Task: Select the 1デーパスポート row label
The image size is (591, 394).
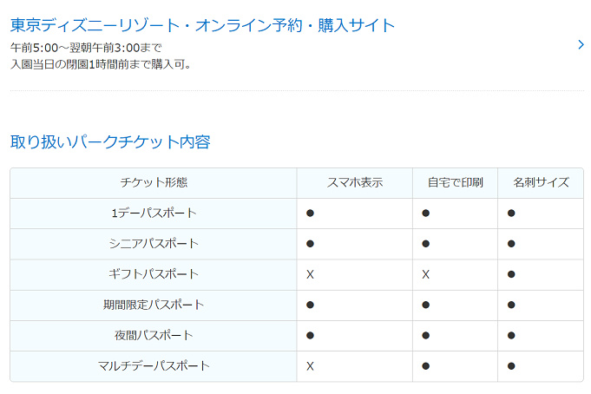Action: pos(154,213)
